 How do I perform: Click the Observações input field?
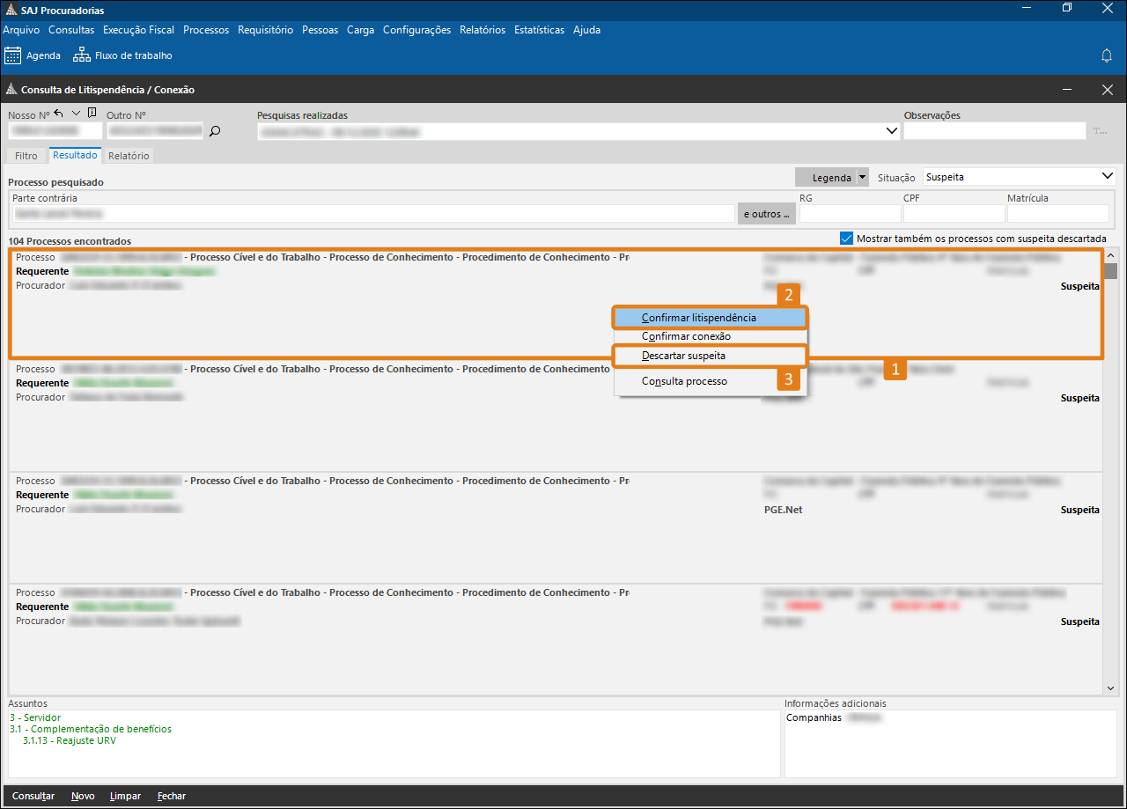(x=994, y=131)
